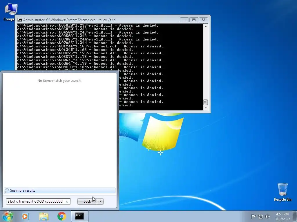Screen dimensions: 297x222
Task: Select the cmd.exe taskbar button
Action: [79, 216]
